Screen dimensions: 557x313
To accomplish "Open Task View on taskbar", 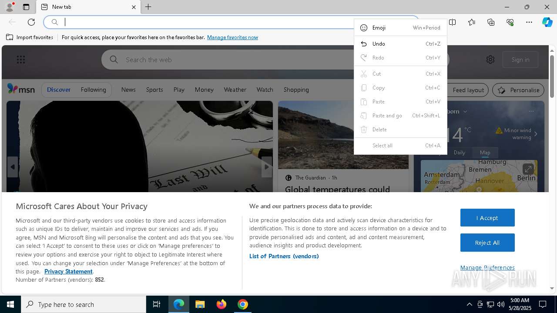I will (x=157, y=304).
